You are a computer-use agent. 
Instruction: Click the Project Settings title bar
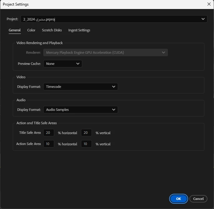(x=104, y=4)
